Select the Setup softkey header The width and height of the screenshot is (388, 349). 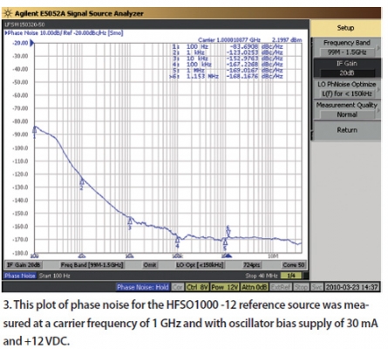pyautogui.click(x=345, y=28)
